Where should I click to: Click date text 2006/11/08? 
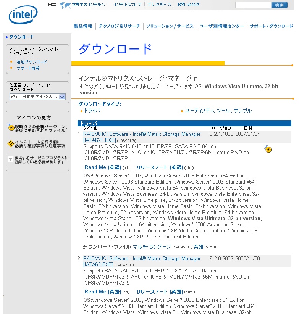click(x=247, y=258)
